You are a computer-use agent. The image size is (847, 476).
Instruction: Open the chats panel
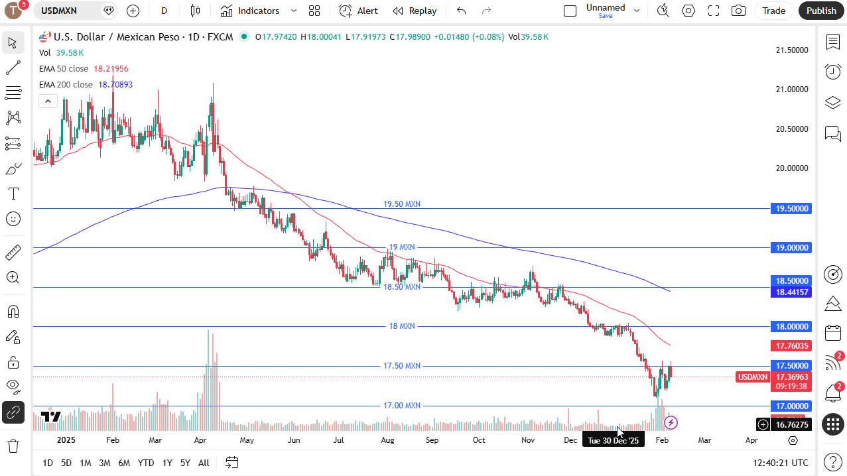[x=833, y=133]
